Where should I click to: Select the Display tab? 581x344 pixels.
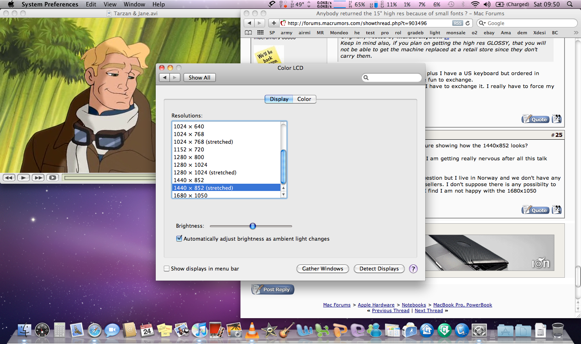(279, 99)
